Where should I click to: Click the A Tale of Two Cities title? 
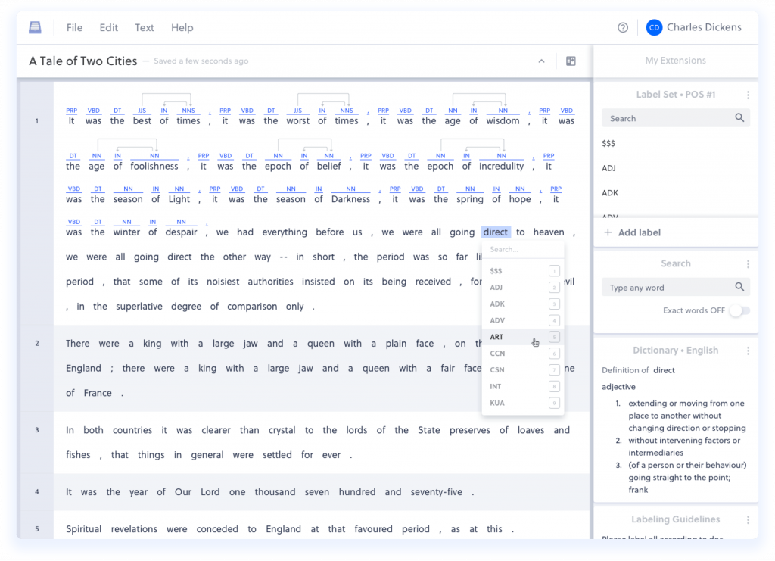point(83,61)
